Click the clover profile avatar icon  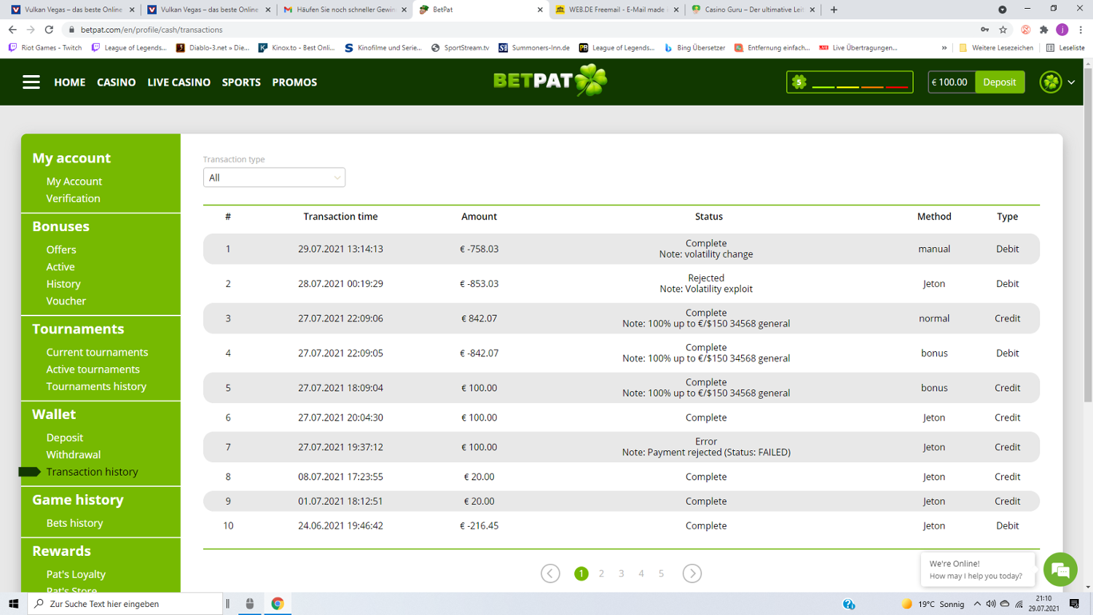tap(1050, 82)
